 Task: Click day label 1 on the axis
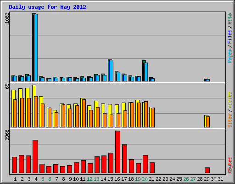(15, 179)
